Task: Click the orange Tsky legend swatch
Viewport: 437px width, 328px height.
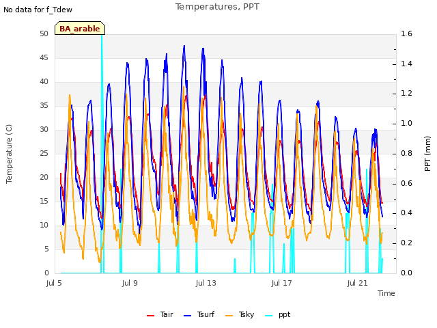Action: coord(229,316)
